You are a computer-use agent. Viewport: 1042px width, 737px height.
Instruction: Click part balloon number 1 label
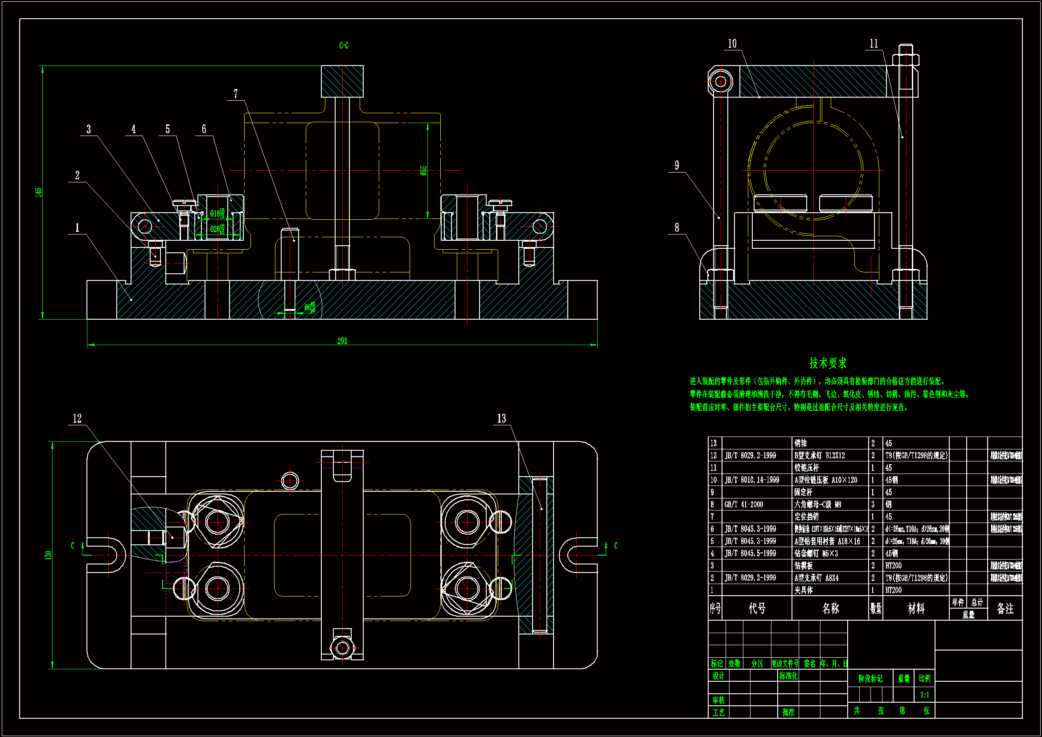point(77,228)
